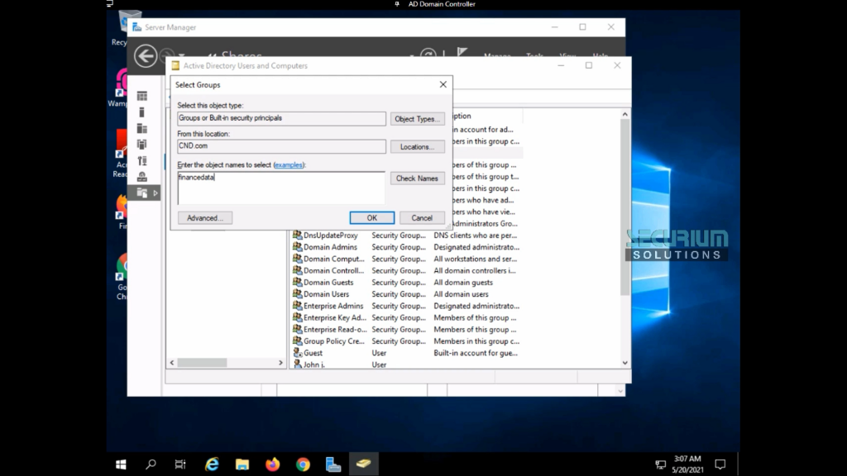
Task: Open the examples hyperlink
Action: pyautogui.click(x=289, y=164)
